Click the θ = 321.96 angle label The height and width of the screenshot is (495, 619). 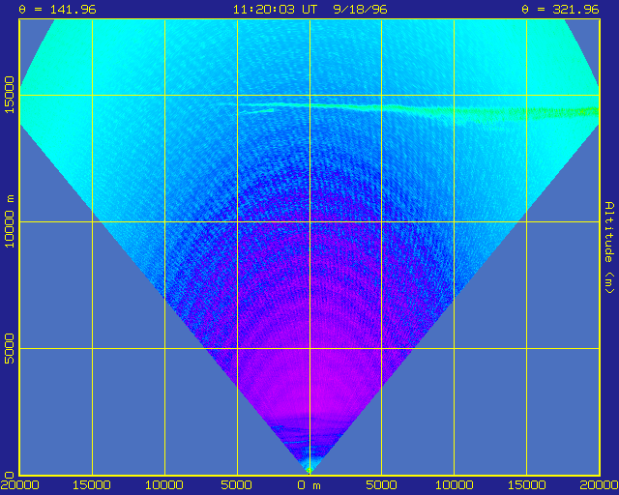point(560,9)
